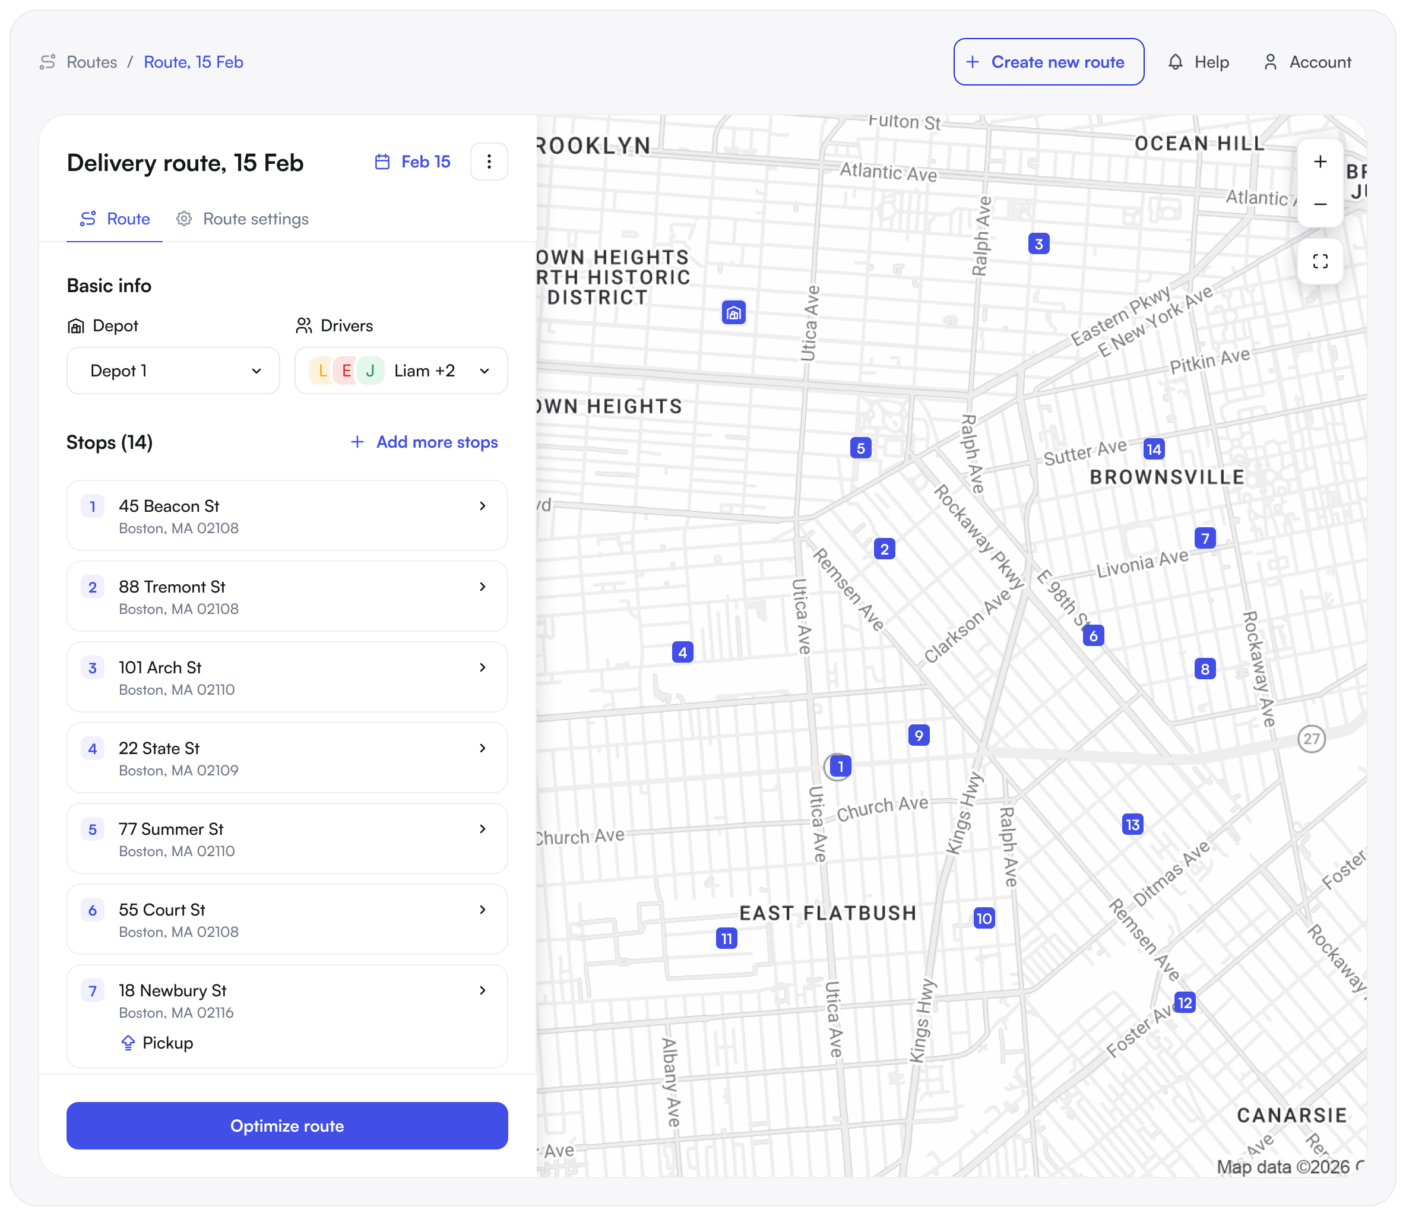
Task: Expand stop 101 Arch St
Action: (x=287, y=677)
